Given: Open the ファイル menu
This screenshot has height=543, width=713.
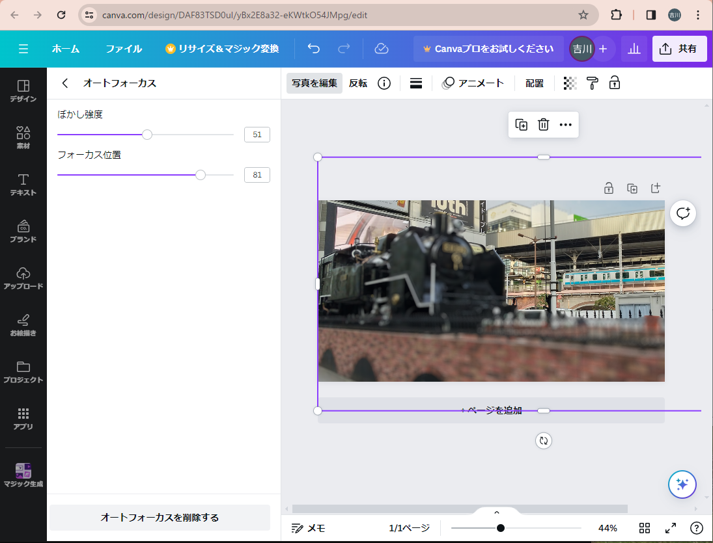Looking at the screenshot, I should click(x=124, y=49).
